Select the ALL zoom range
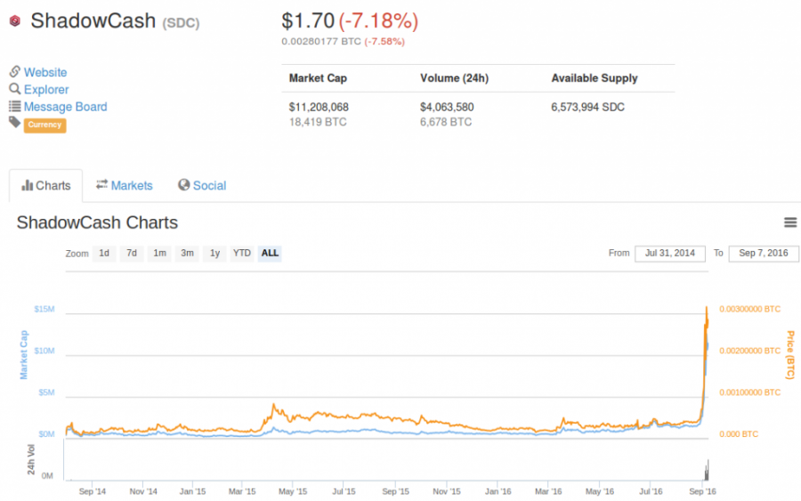 270,254
